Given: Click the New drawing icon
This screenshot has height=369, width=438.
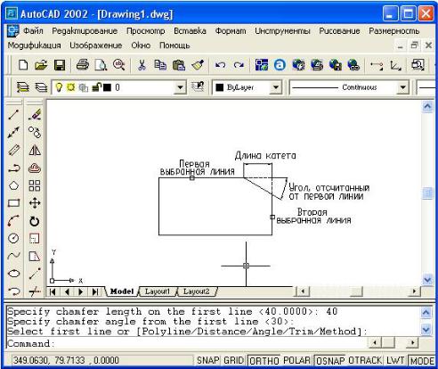Looking at the screenshot, I should coord(23,65).
